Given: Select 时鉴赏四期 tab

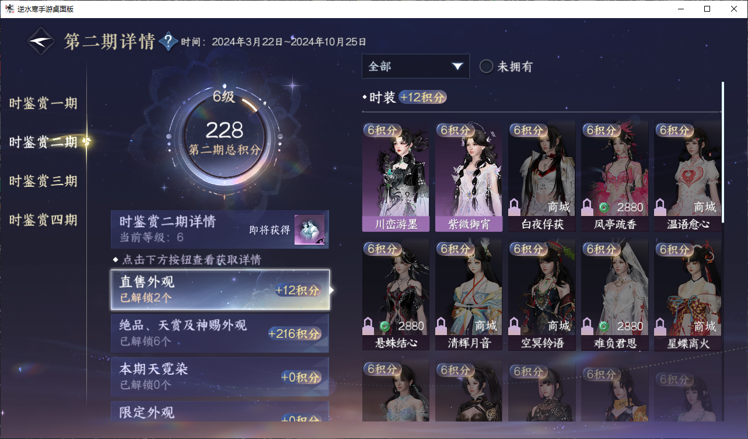Looking at the screenshot, I should [43, 220].
